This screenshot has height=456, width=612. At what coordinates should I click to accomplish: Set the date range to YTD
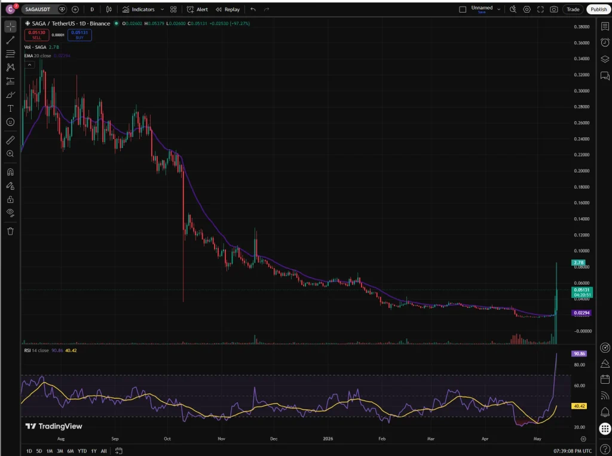coord(82,451)
